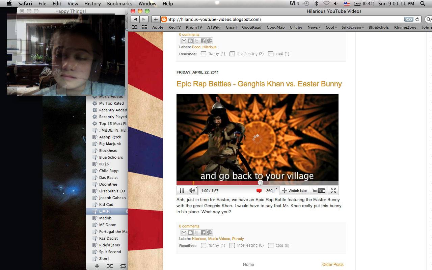
Task: Email the Food post via envelope icon
Action: tap(184, 41)
